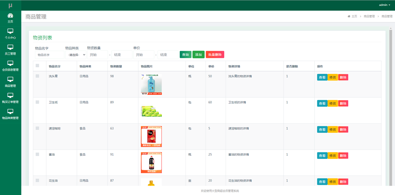Click the 物资数量 column header
Screen dimensions: 395x195
coord(116,66)
